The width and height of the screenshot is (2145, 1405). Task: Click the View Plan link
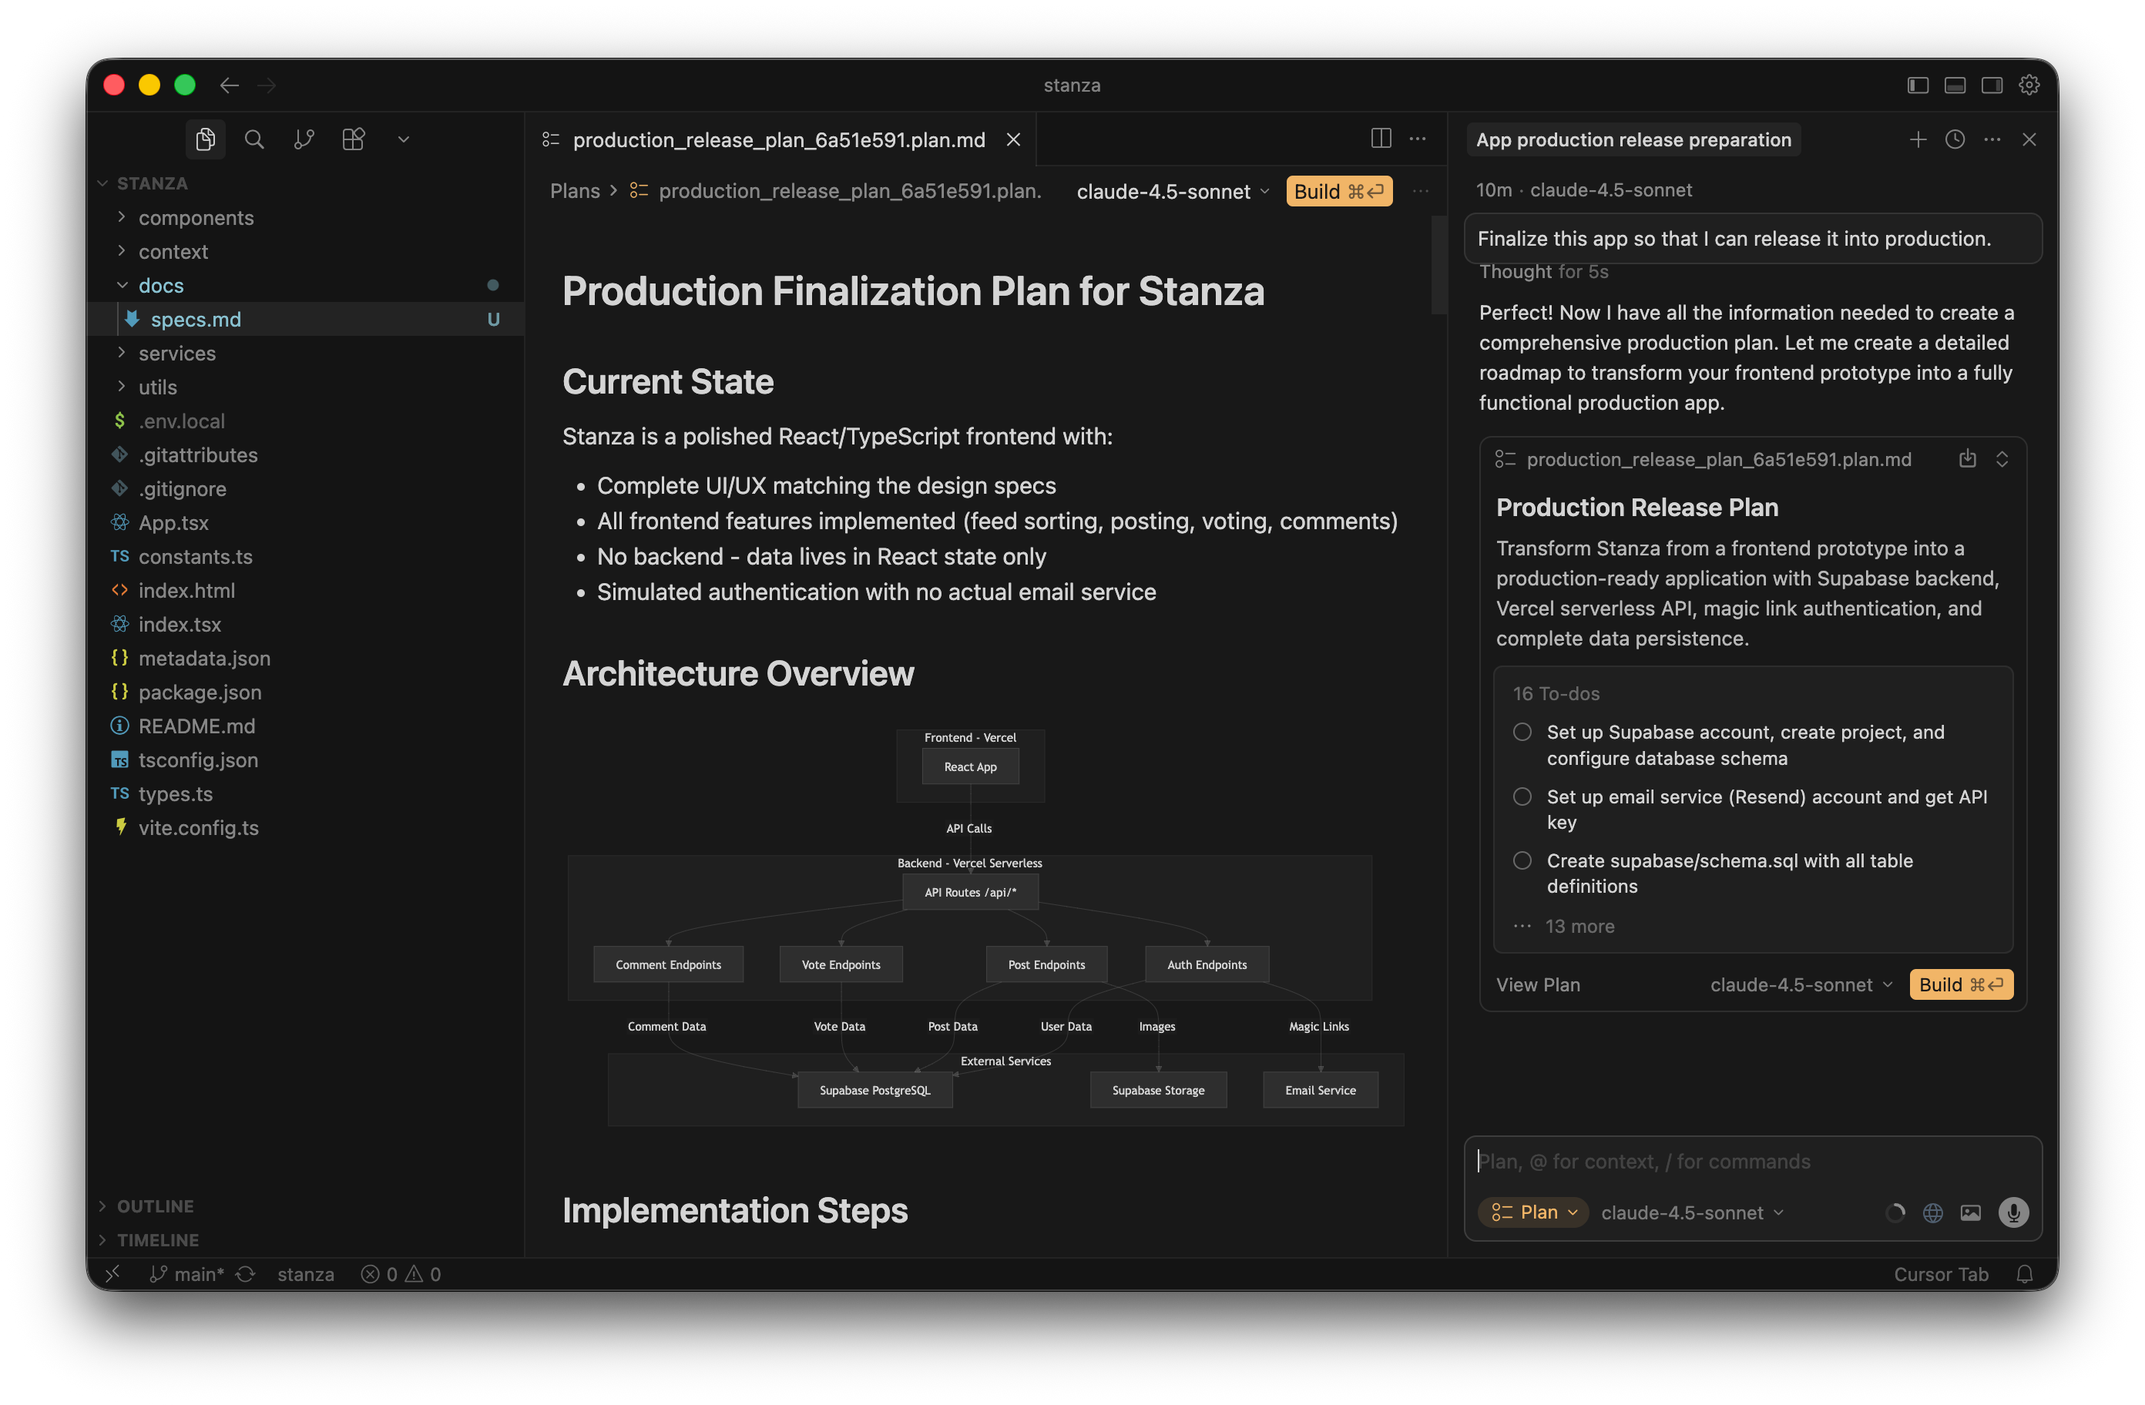click(1538, 985)
